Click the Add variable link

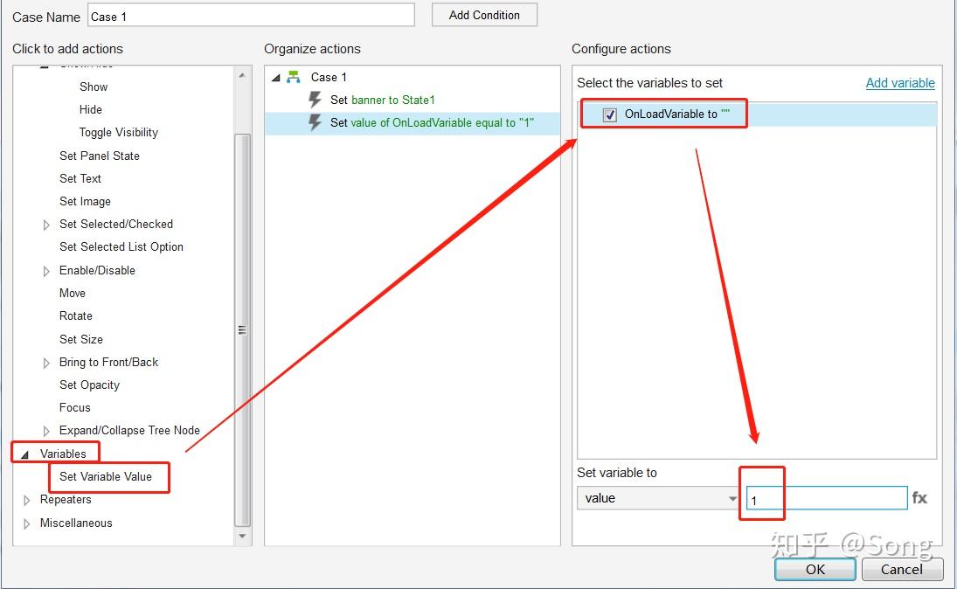900,83
